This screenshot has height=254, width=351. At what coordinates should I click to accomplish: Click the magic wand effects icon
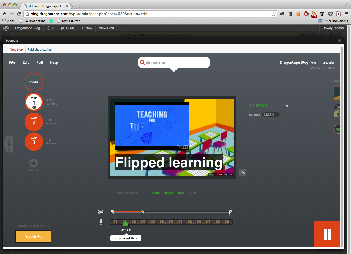[x=243, y=172]
